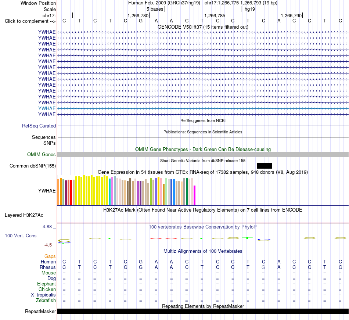Screen dimensions: 349x320
Task: Click the 'RefSeq genes from NCBI' title
Action: pyautogui.click(x=203, y=121)
